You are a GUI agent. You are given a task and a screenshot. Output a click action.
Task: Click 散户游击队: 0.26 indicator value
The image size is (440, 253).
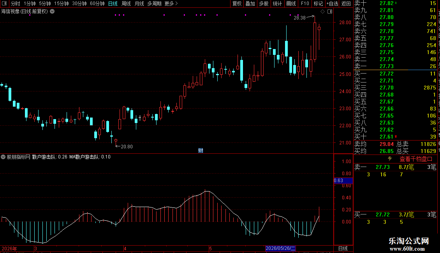[x=50, y=157]
